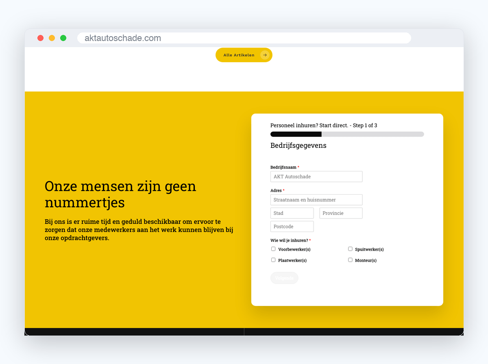Click the paragraph starting 'Bij ons is er ruime tijd'
This screenshot has width=488, height=364.
(139, 230)
